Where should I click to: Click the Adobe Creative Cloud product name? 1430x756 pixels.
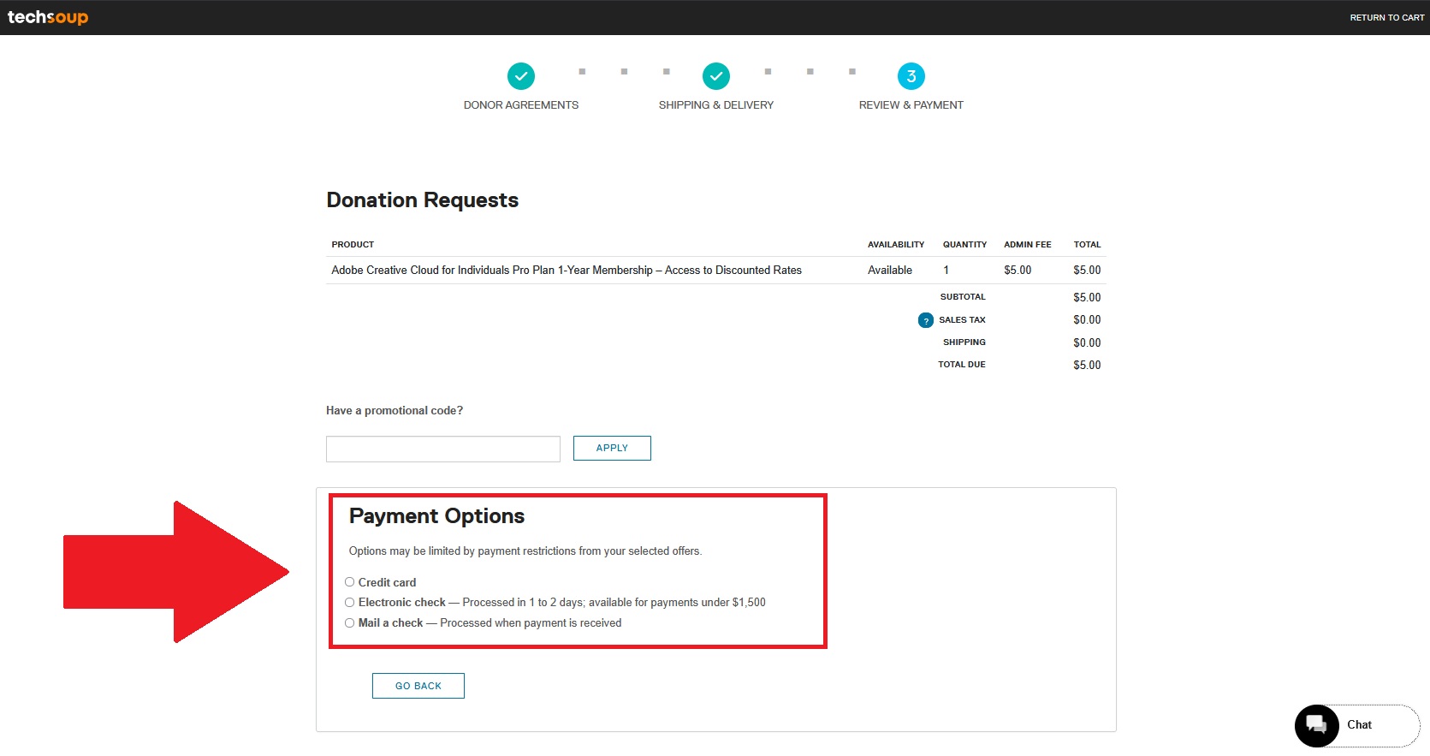[567, 270]
